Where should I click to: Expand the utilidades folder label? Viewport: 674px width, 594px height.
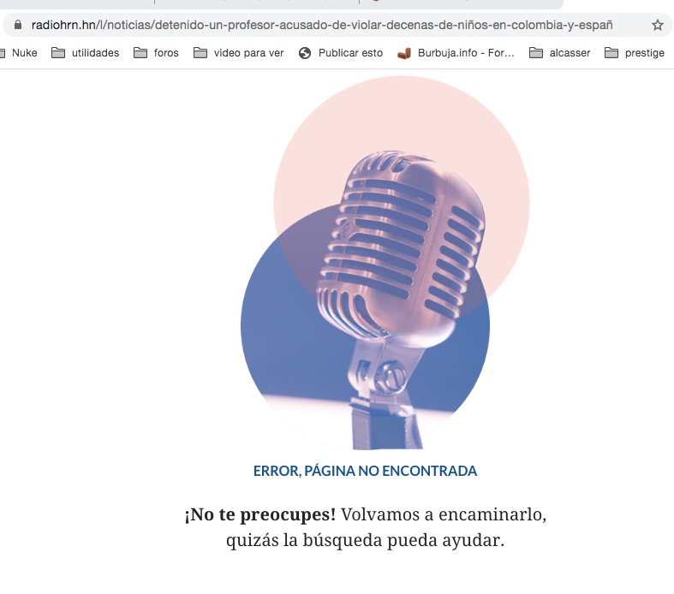click(x=95, y=53)
